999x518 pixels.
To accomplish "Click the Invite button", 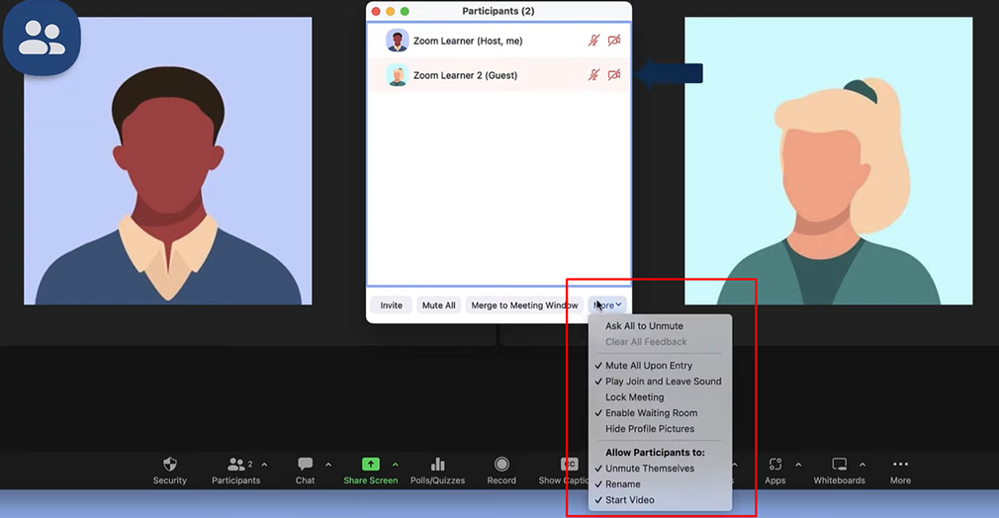I will (x=392, y=305).
